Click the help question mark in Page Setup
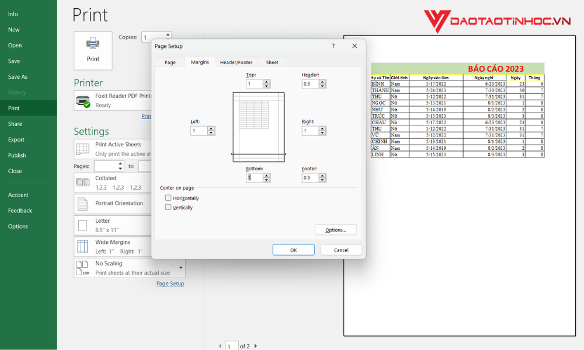 333,46
